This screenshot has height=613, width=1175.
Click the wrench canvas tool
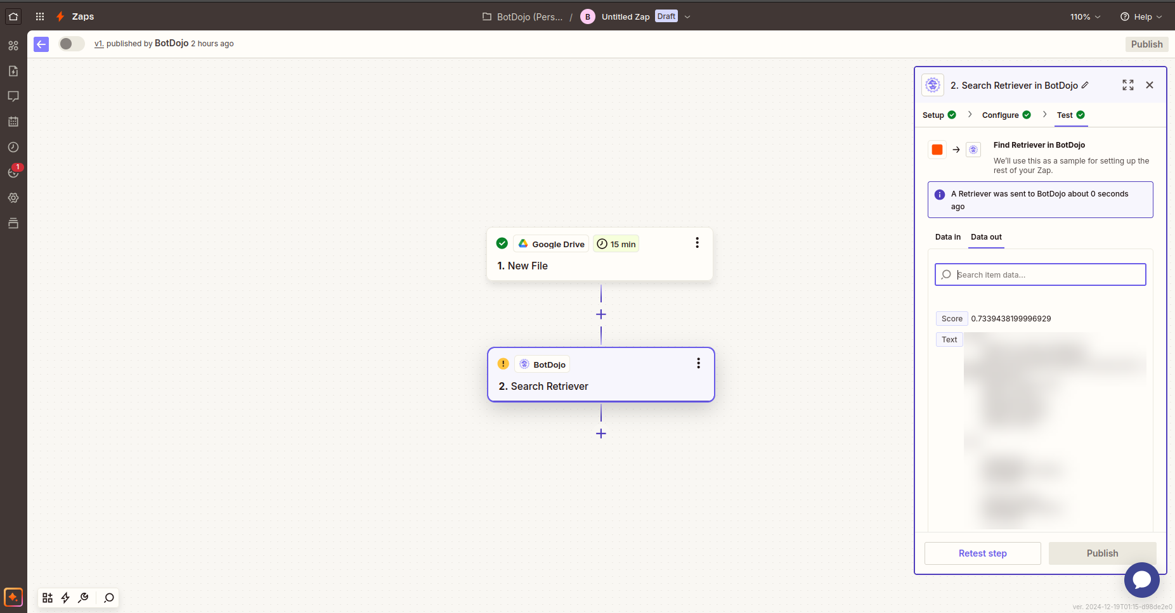click(83, 598)
